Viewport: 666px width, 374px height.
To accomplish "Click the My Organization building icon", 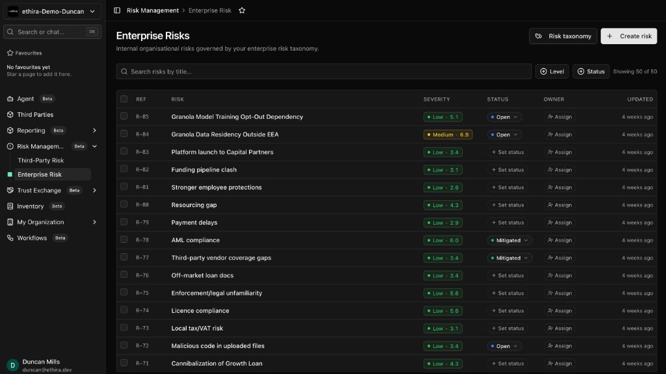I will 10,222.
